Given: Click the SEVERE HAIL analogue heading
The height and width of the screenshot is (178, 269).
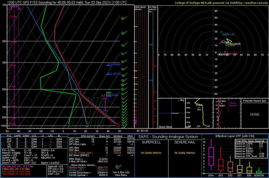Looking at the screenshot, I should pos(185,142).
